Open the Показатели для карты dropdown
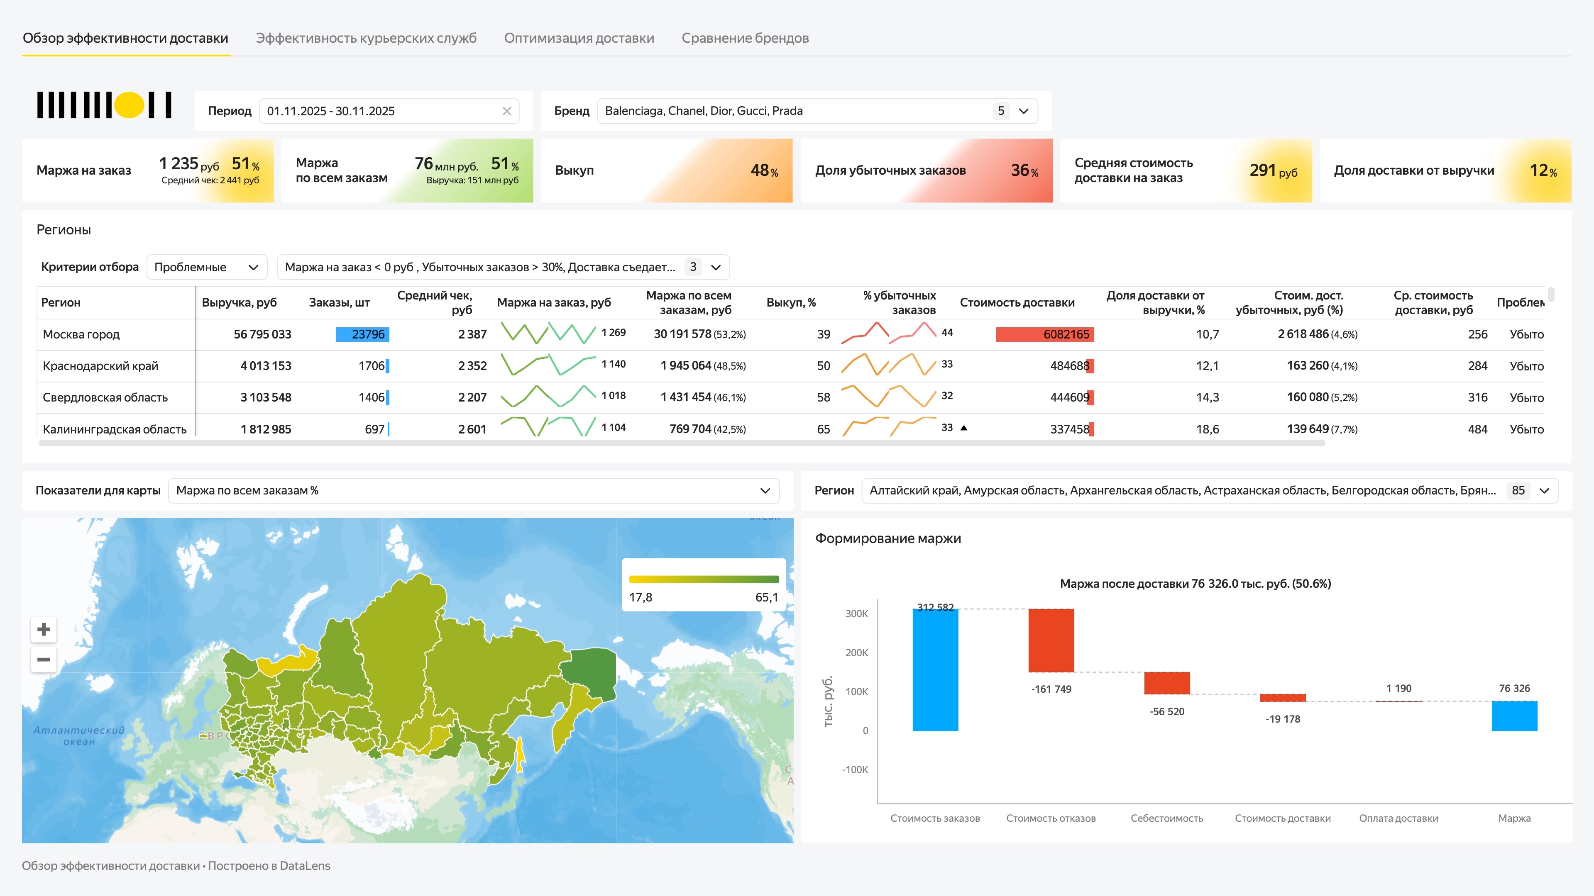This screenshot has height=896, width=1594. pyautogui.click(x=473, y=490)
